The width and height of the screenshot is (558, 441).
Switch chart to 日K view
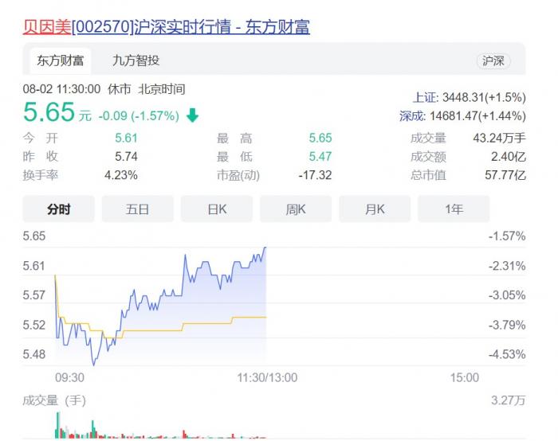[x=217, y=209]
